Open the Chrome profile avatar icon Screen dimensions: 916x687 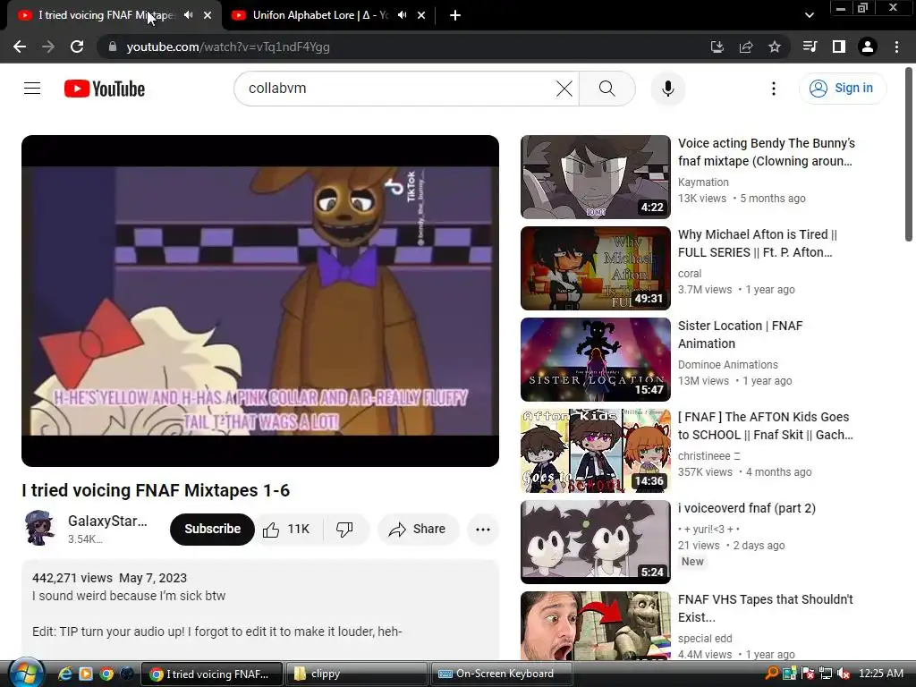(x=868, y=47)
